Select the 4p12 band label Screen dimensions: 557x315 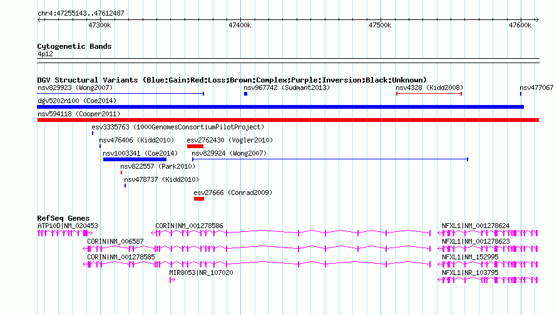point(45,54)
